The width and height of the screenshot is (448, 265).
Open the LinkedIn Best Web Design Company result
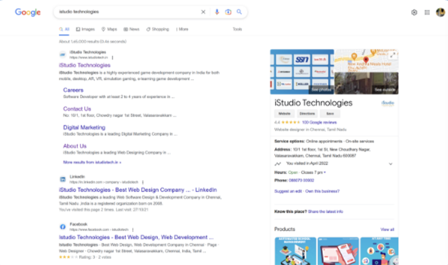137,190
